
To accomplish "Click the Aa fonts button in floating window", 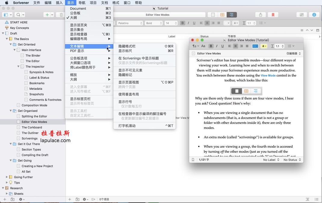I will (203, 46).
